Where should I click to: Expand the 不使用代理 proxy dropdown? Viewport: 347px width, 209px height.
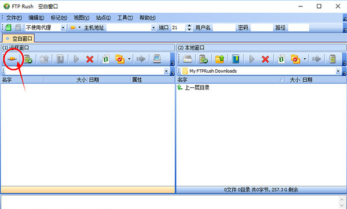tap(63, 28)
